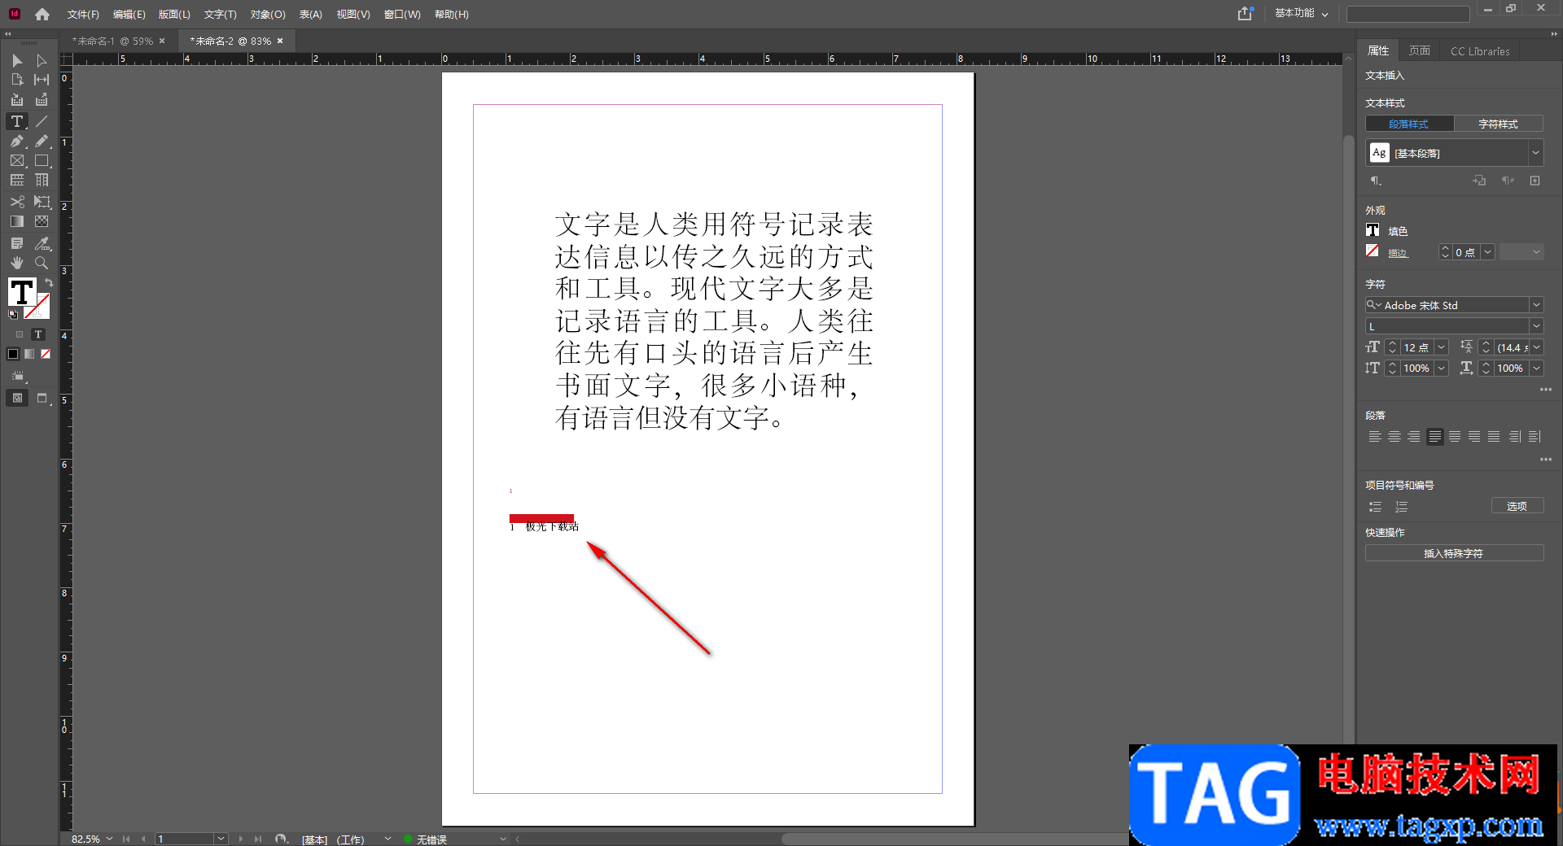
Task: Select the Note tool
Action: click(x=17, y=243)
